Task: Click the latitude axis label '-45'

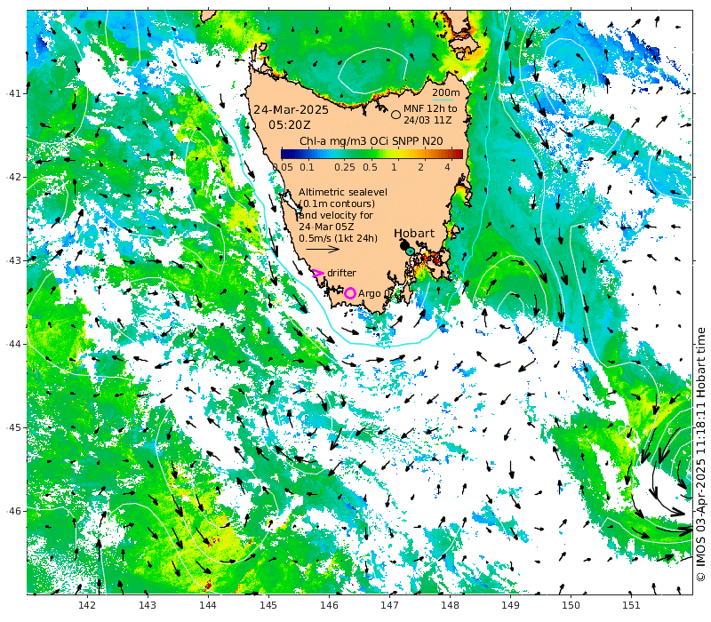Action: click(13, 427)
